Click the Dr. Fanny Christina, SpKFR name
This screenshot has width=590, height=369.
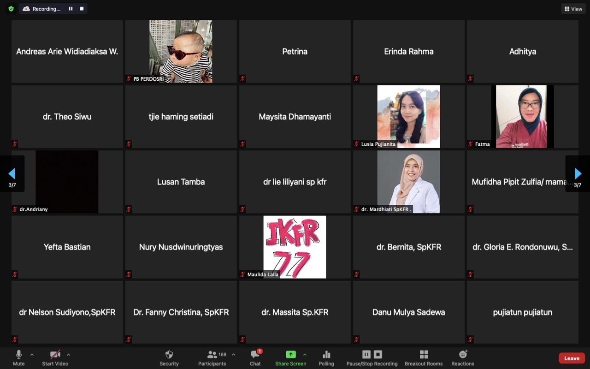[x=181, y=312]
